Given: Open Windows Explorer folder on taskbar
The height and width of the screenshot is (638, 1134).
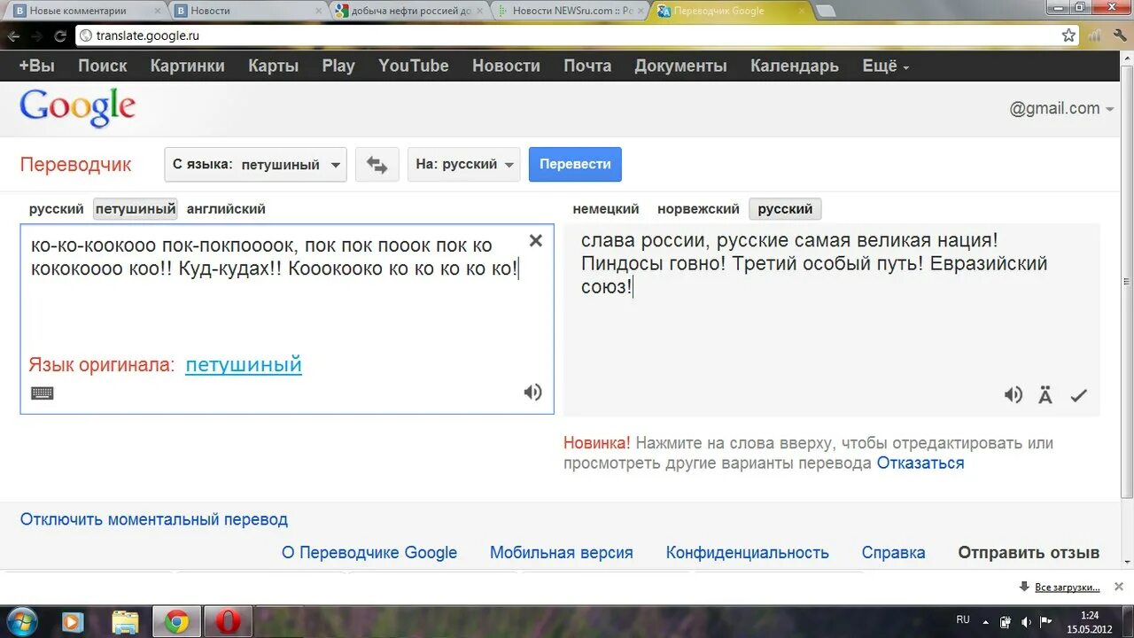Looking at the screenshot, I should click(125, 622).
